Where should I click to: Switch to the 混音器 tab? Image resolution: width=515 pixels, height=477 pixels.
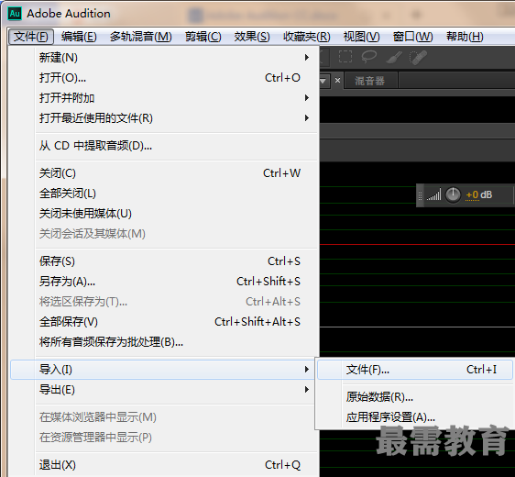[x=370, y=81]
